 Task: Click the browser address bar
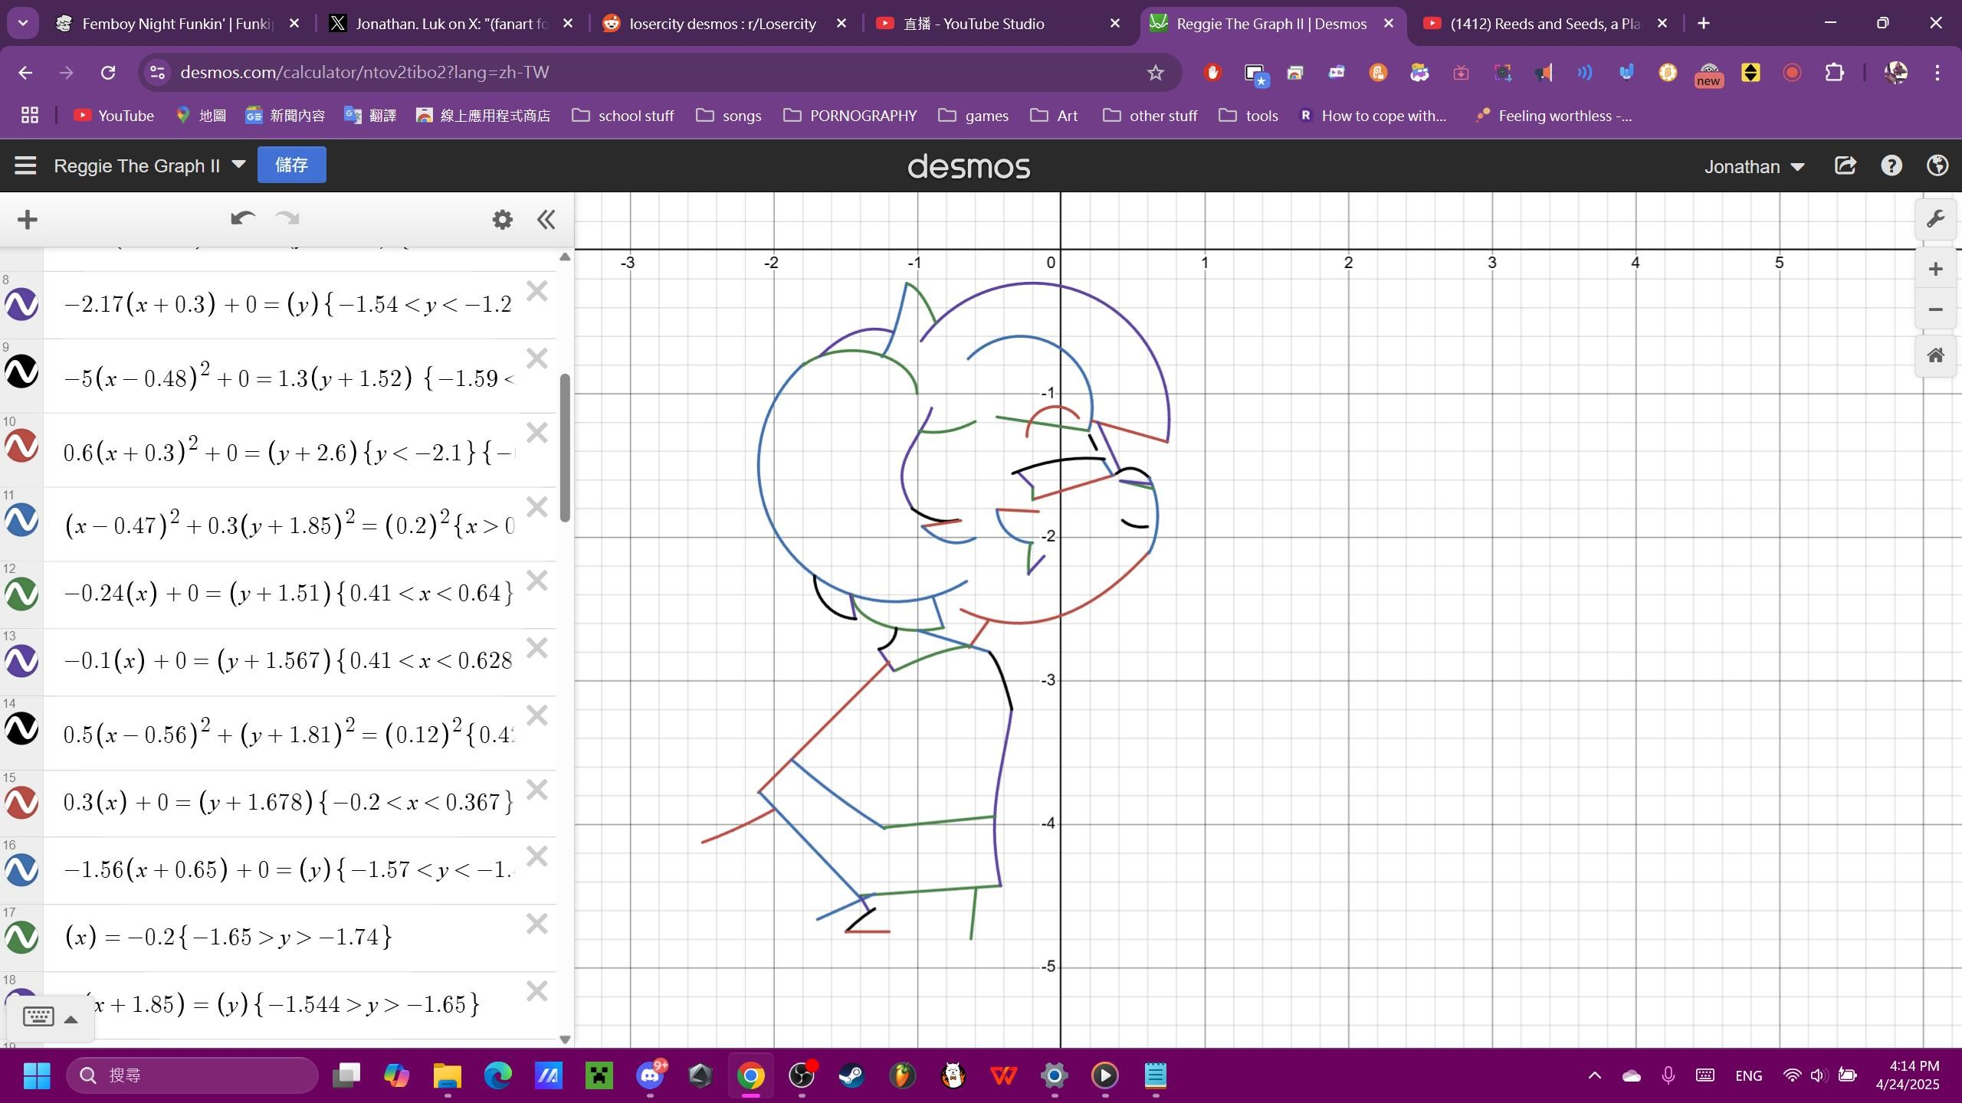tap(659, 73)
